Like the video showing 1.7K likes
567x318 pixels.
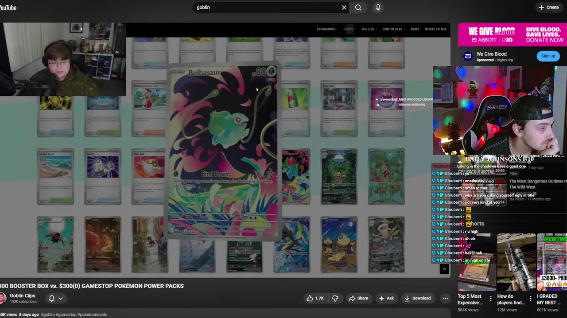(x=315, y=299)
